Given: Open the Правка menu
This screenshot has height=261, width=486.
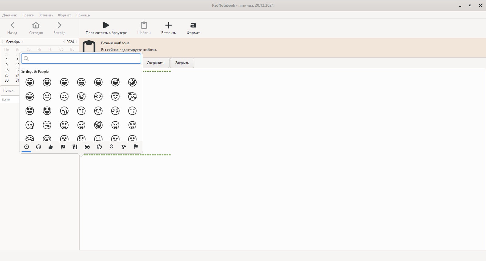Looking at the screenshot, I should pyautogui.click(x=28, y=15).
